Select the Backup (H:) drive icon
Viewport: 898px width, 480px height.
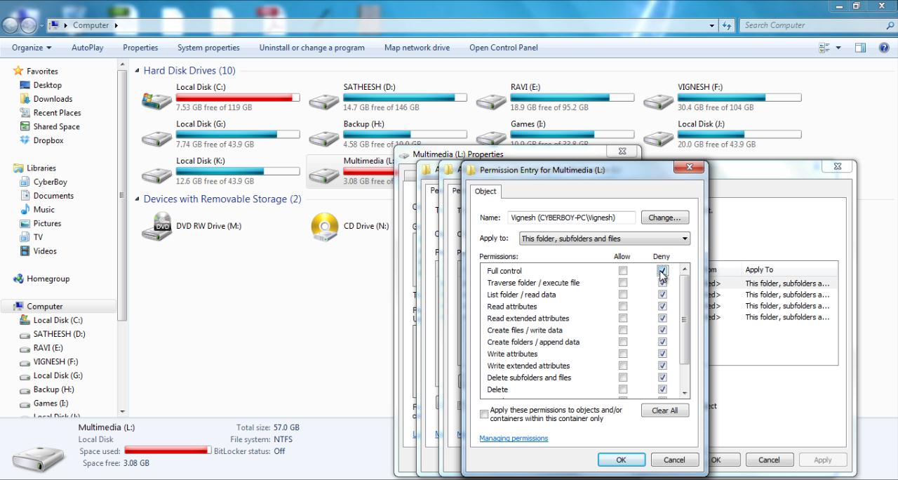pyautogui.click(x=323, y=138)
